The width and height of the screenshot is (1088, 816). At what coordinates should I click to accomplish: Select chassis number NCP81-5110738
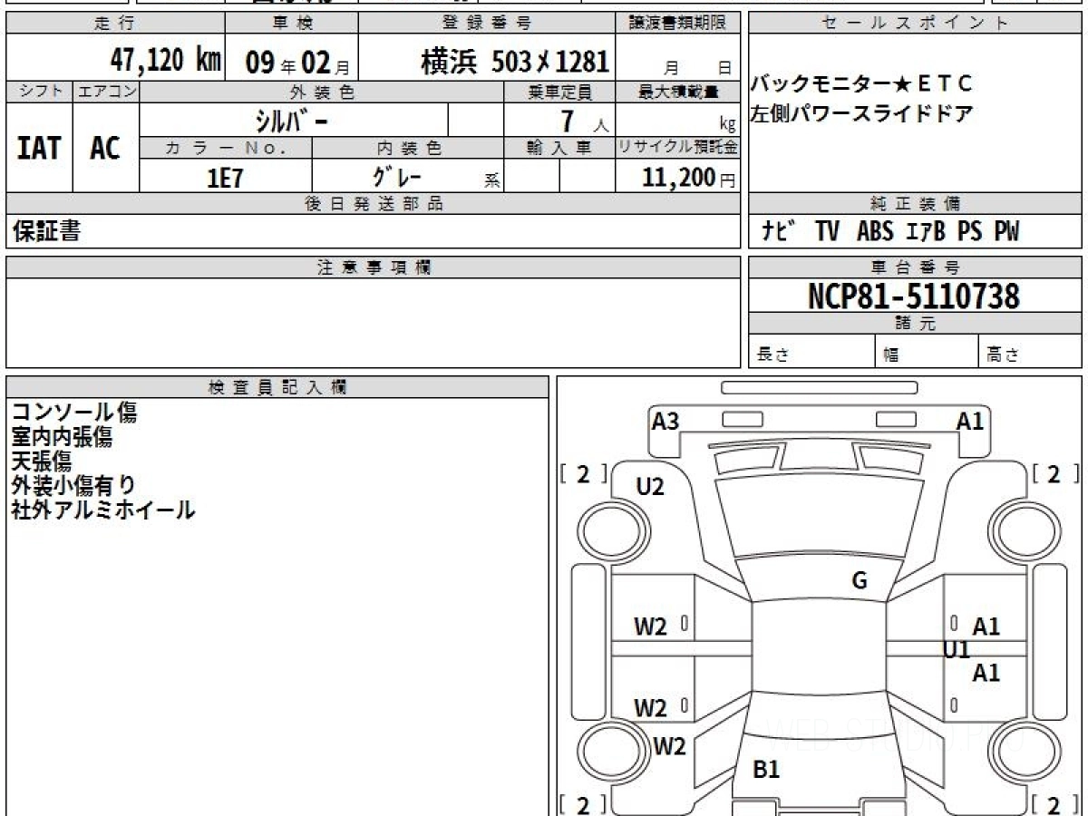pyautogui.click(x=914, y=296)
